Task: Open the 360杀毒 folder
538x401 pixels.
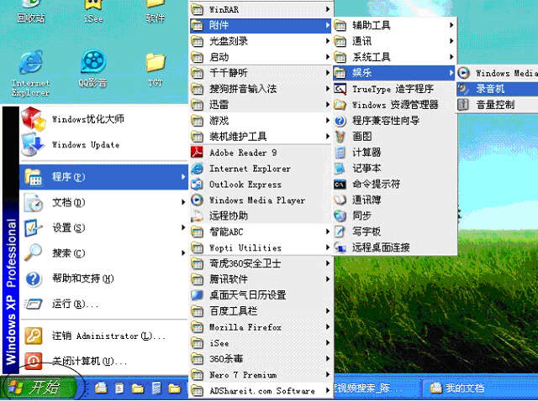Action: coord(261,358)
